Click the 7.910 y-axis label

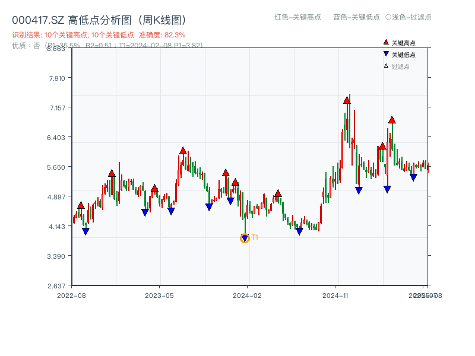pos(57,78)
